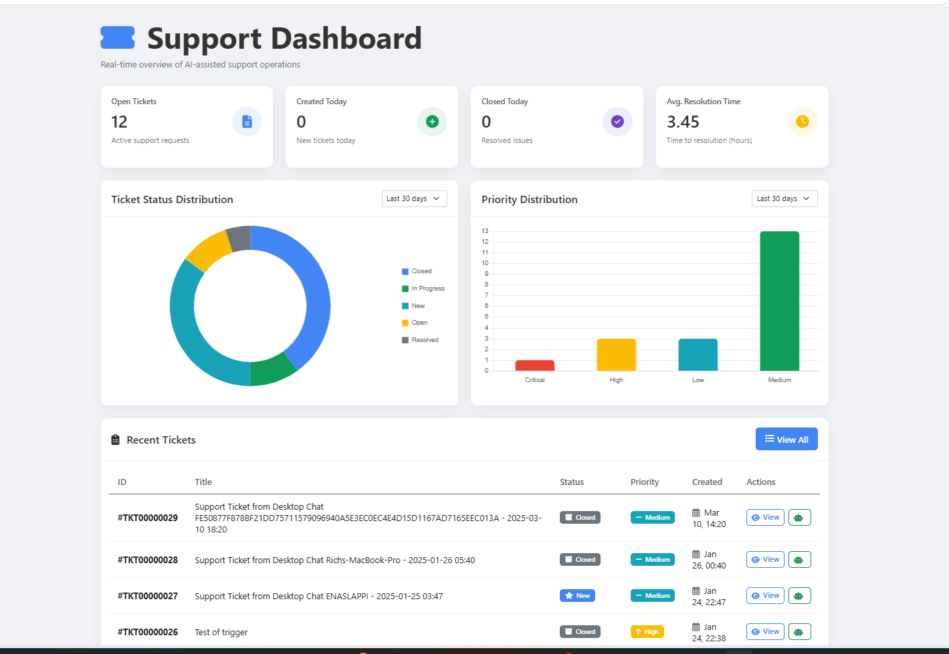Click the red Critical bar in priority chart

pos(535,365)
